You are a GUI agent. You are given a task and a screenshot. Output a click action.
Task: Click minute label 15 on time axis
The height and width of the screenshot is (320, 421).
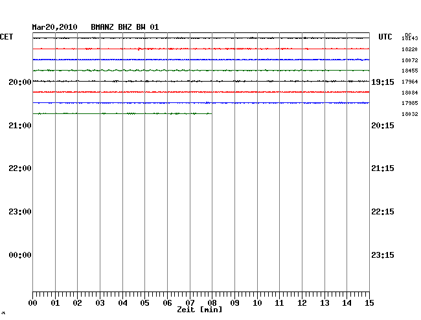[x=369, y=303]
